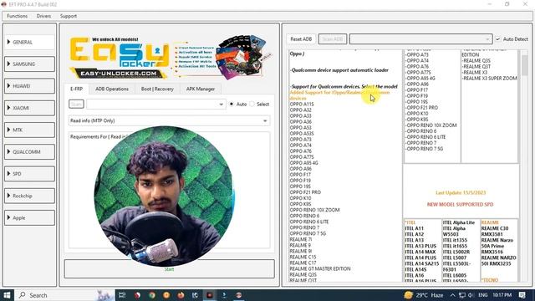Expand the MTK section

point(29,130)
